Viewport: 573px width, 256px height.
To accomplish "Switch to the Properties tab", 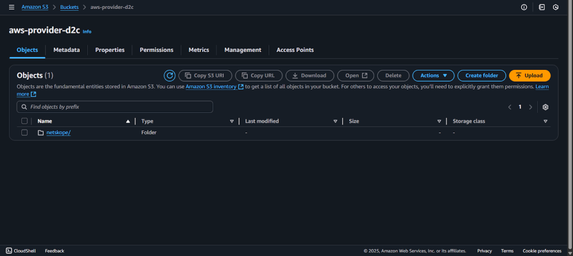I will point(110,50).
